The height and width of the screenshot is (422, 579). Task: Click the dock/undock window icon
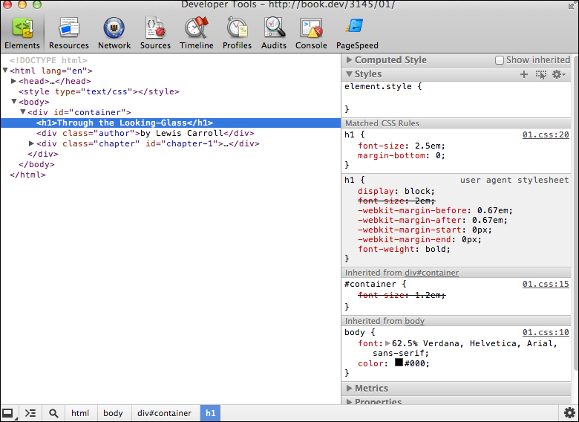[8, 413]
